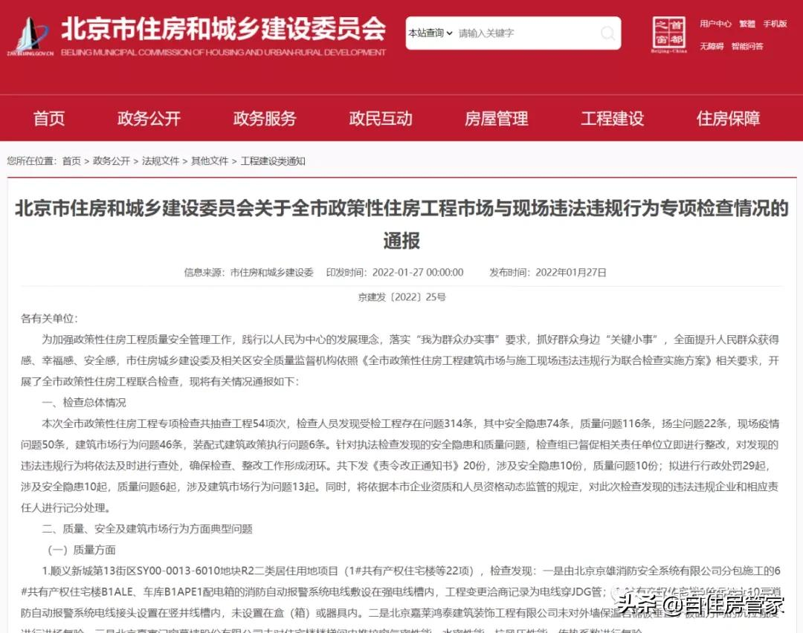Image resolution: width=803 pixels, height=633 pixels.
Task: Open the 手机版 mobile version link
Action: click(x=775, y=24)
